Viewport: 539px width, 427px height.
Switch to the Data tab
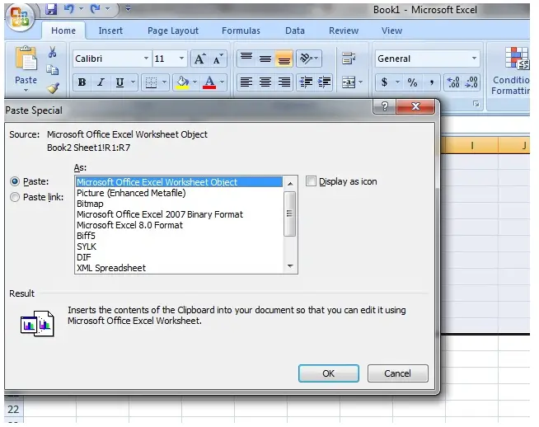pos(295,30)
